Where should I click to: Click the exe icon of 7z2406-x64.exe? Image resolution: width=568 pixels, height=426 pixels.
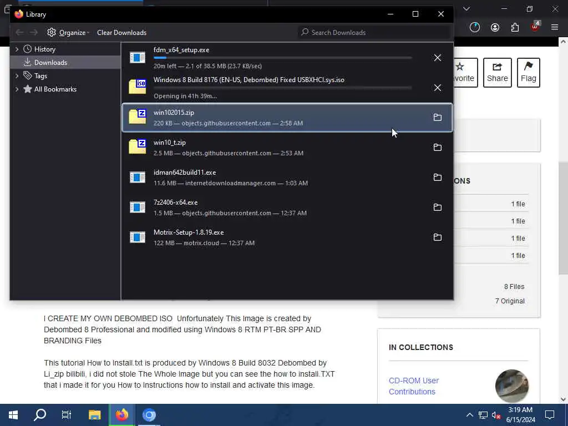tap(138, 207)
